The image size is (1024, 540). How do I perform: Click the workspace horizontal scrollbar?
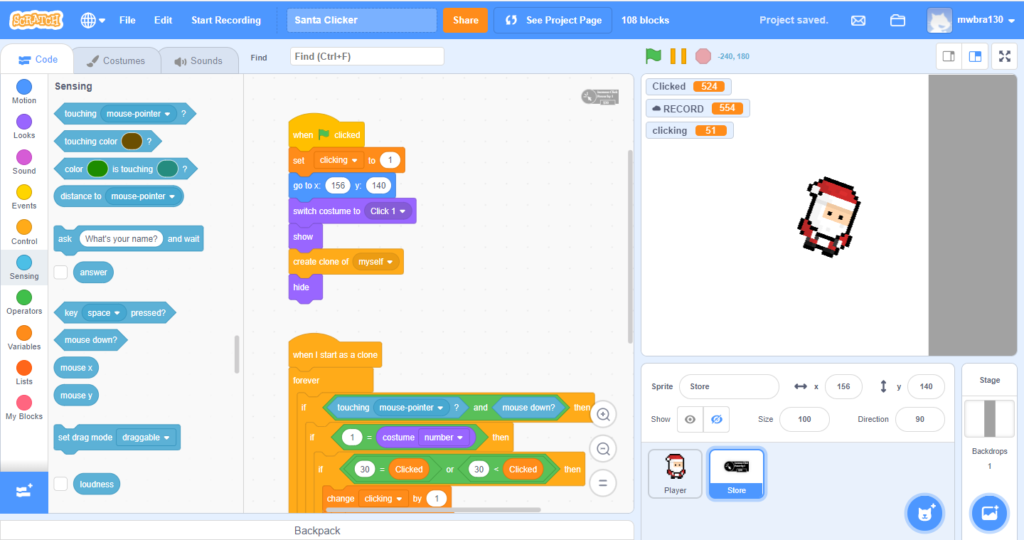tap(433, 509)
